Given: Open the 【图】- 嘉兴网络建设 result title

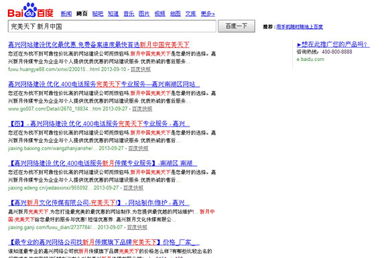Looking at the screenshot, I should point(99,124).
